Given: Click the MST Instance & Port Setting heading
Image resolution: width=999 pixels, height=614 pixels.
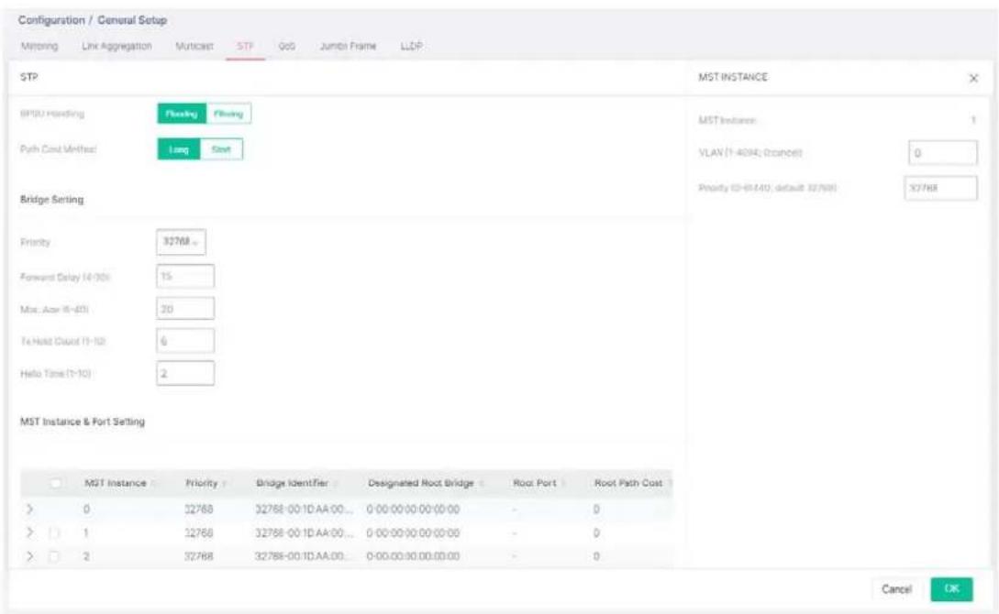Looking at the screenshot, I should point(83,422).
